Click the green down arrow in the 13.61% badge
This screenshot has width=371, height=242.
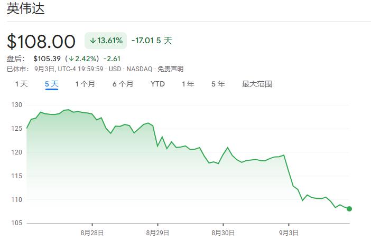(x=92, y=41)
